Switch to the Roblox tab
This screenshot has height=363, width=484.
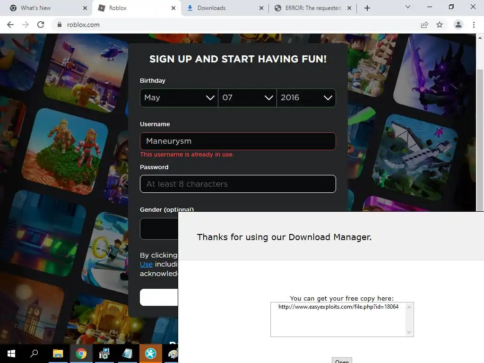[x=136, y=8]
